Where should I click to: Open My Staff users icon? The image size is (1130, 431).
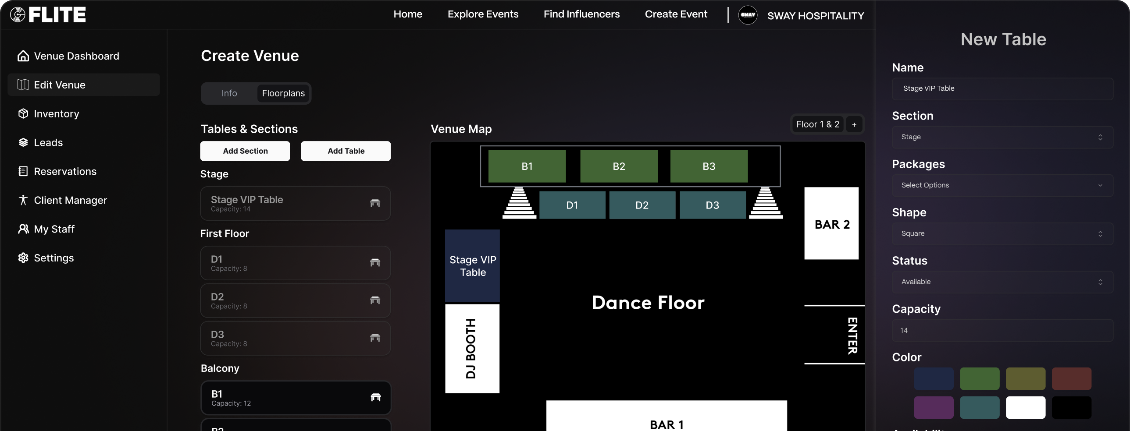click(23, 229)
